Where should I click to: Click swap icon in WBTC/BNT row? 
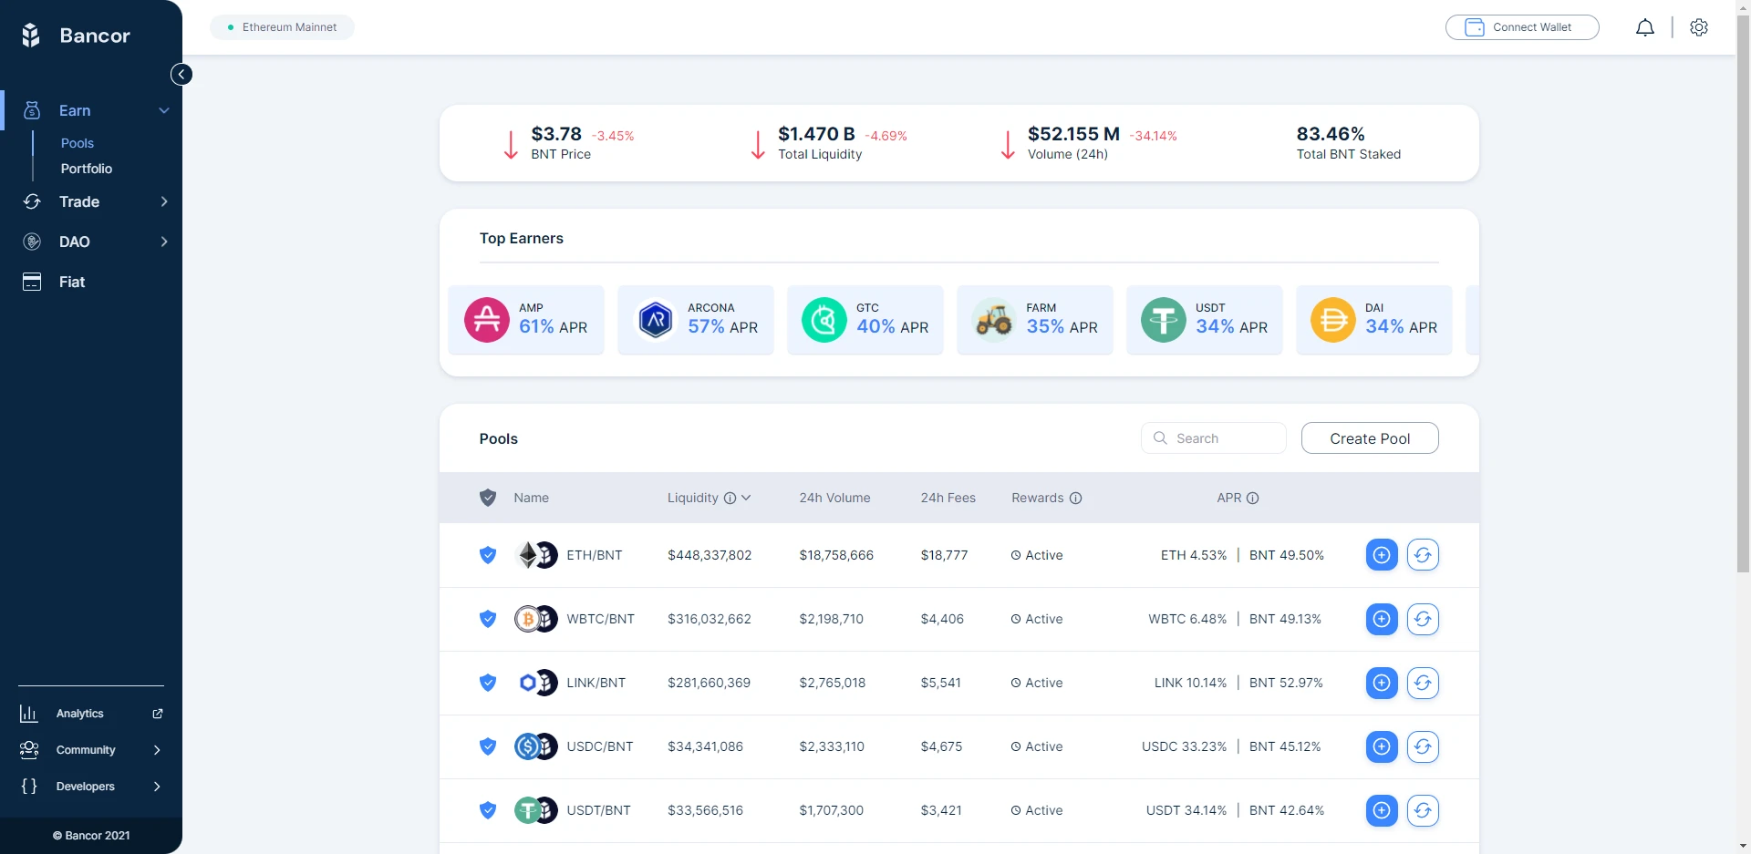(1423, 619)
